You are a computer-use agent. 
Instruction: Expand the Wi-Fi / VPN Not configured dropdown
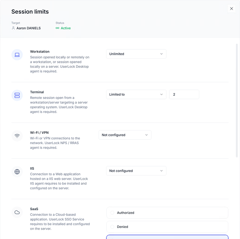point(125,135)
